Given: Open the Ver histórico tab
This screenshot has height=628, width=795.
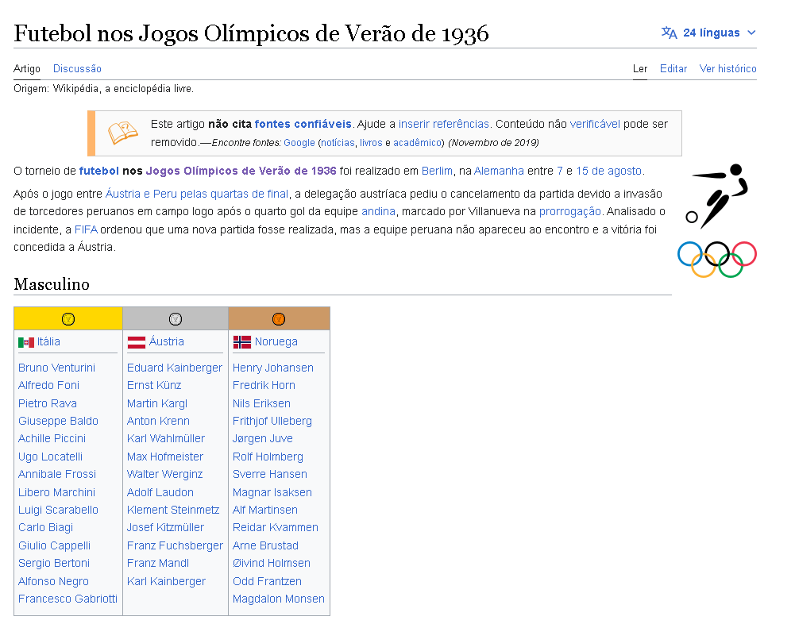Looking at the screenshot, I should (727, 69).
